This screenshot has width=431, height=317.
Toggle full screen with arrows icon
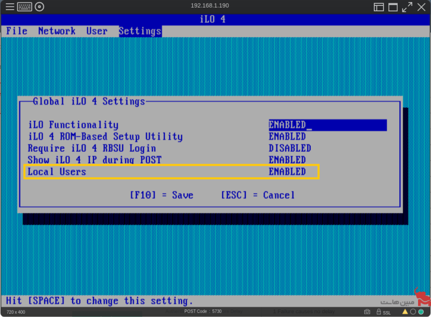(x=407, y=7)
